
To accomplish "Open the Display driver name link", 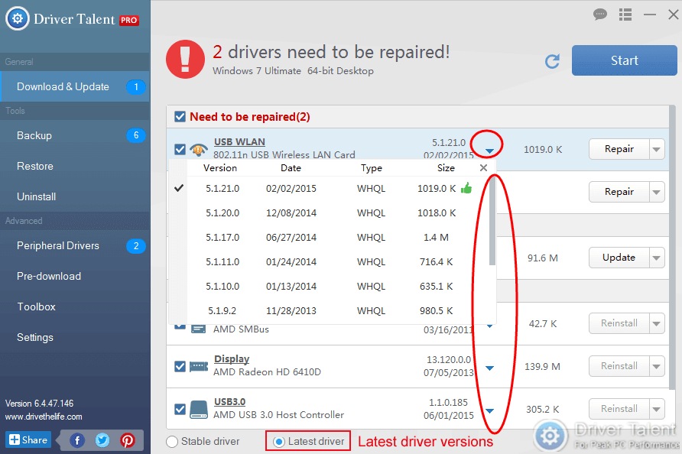I will [x=232, y=358].
